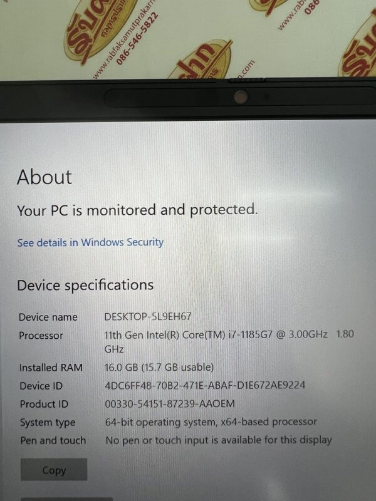The width and height of the screenshot is (376, 501).
Task: Select the Device ID value starting 4DC6FF48
Action: [205, 385]
